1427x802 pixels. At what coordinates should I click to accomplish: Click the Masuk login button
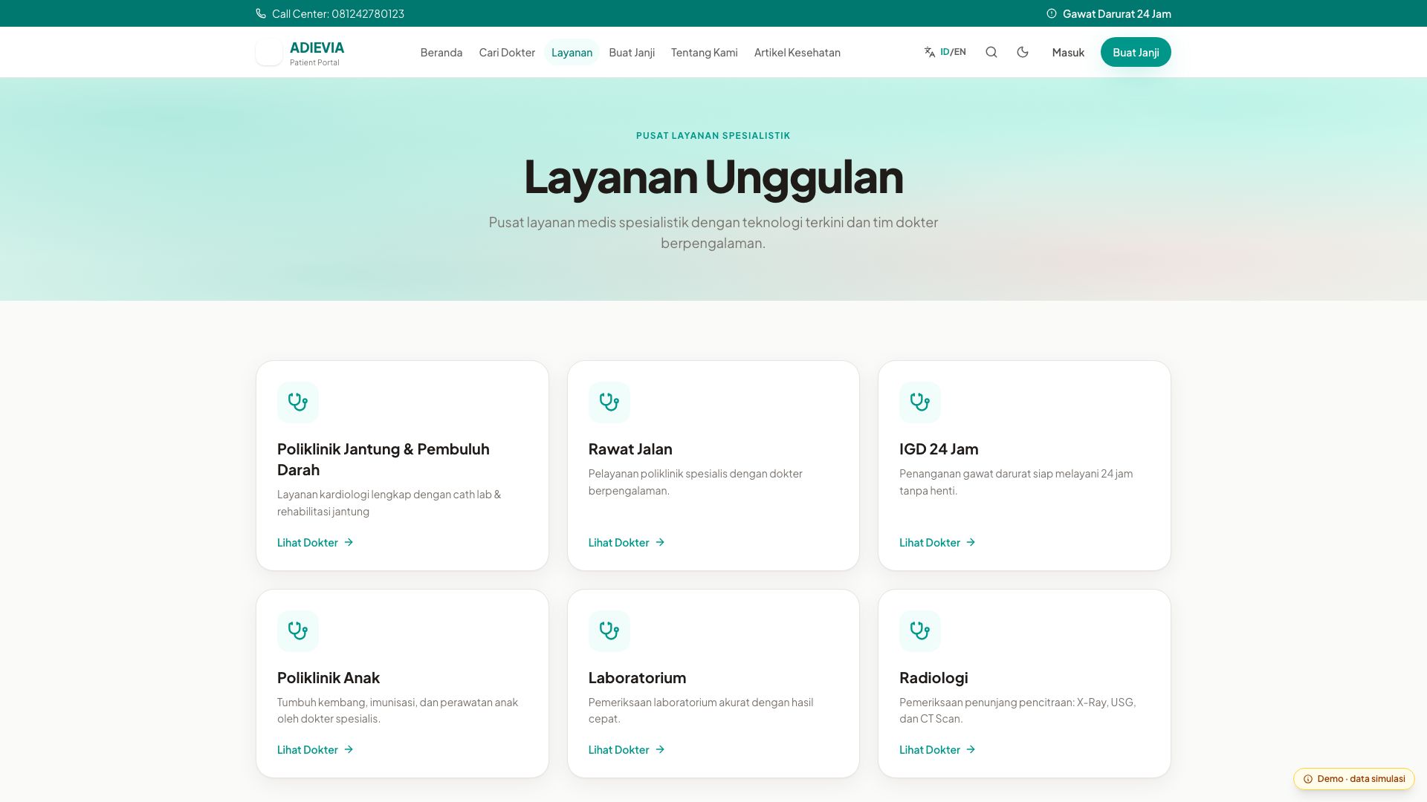point(1068,52)
